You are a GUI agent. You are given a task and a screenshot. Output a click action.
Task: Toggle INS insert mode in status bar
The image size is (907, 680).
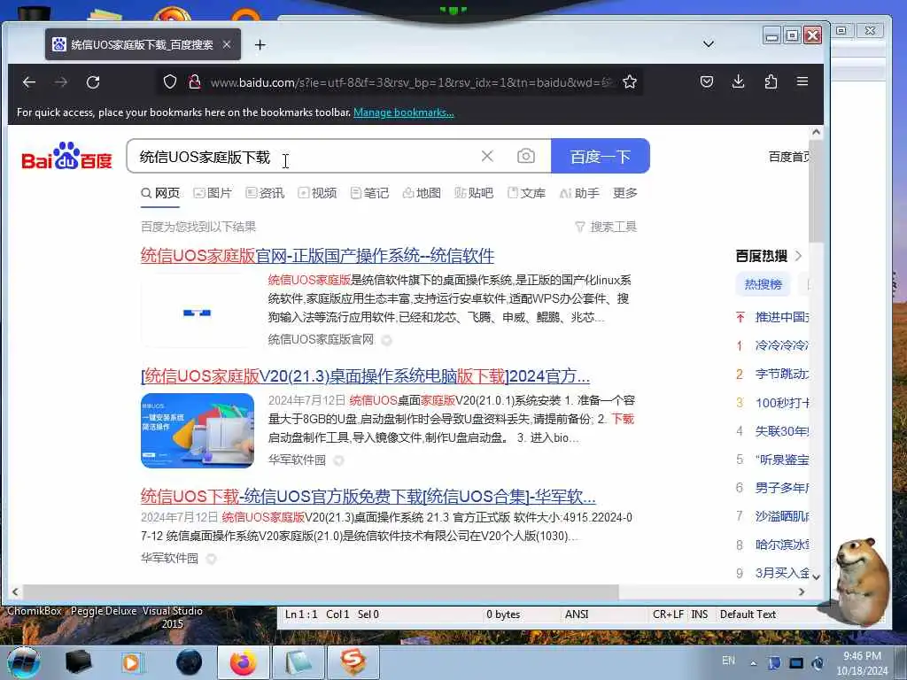(x=700, y=614)
